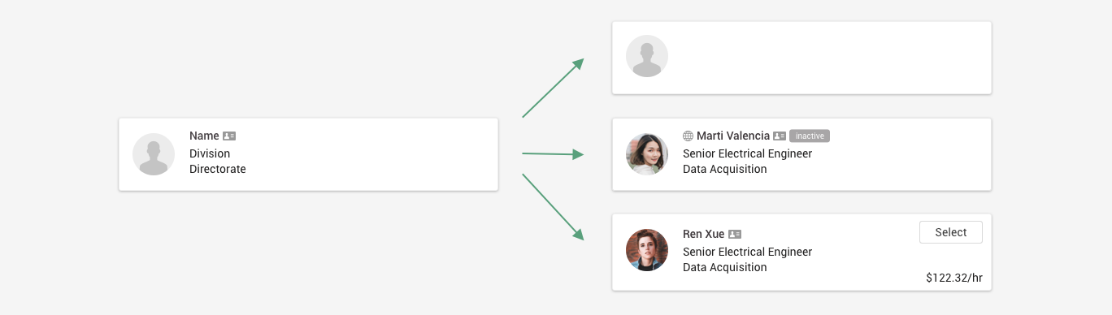Click the empty top-right person card
The width and height of the screenshot is (1112, 315).
(801, 58)
